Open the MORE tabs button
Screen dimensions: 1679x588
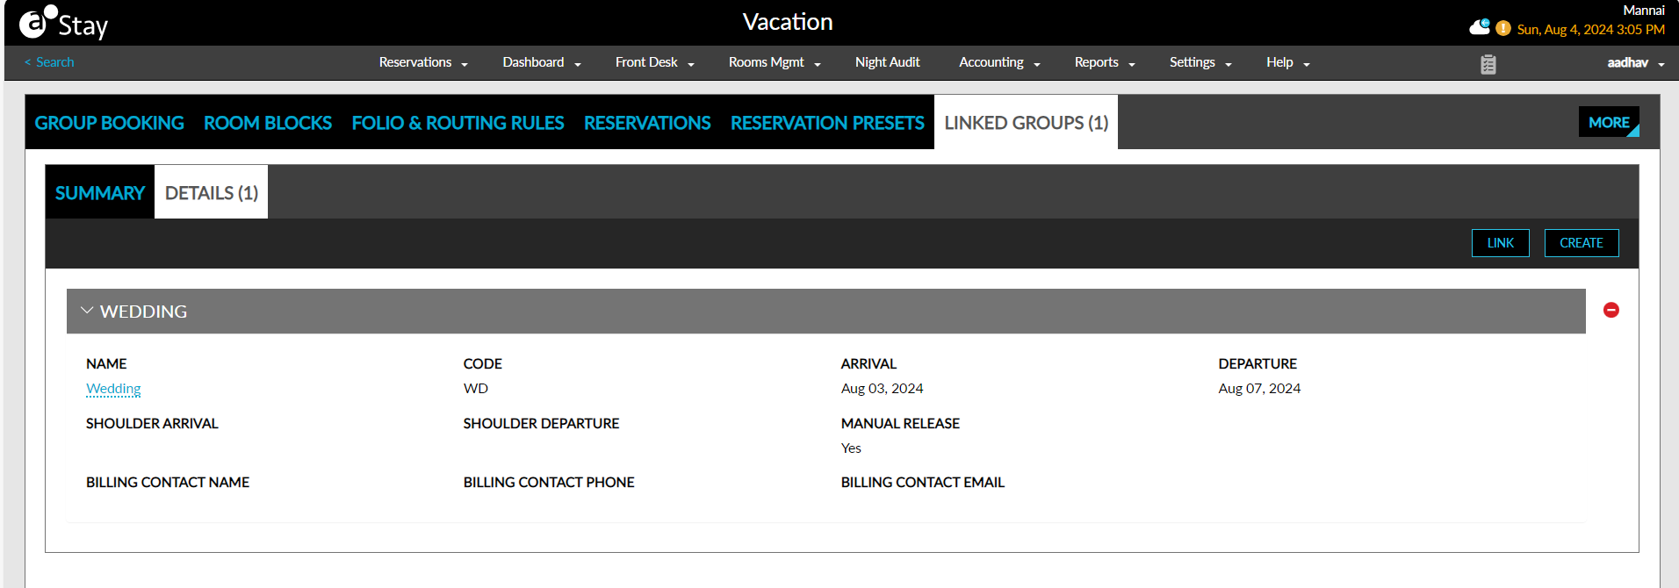1609,122
